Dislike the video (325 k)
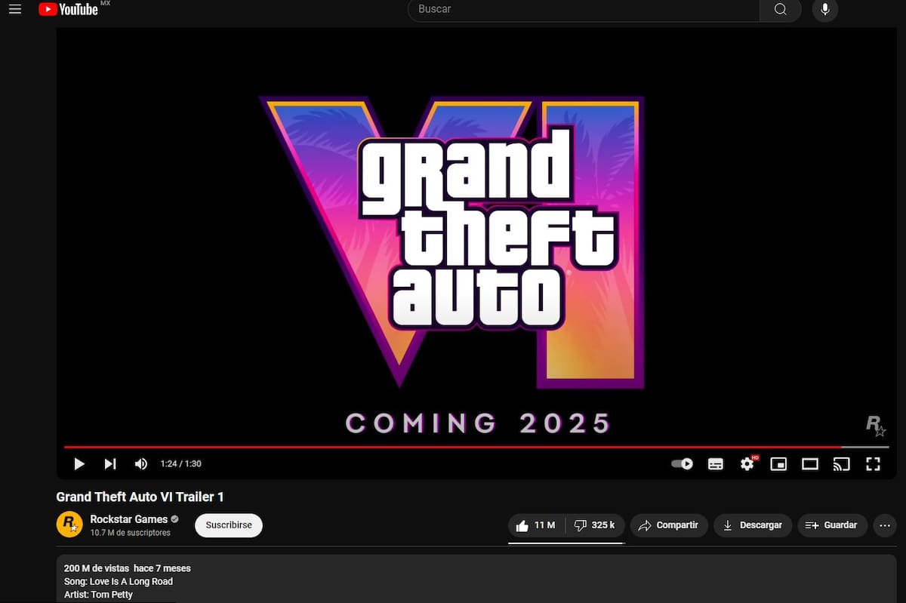Screen dimensions: 906x603 click(x=595, y=525)
